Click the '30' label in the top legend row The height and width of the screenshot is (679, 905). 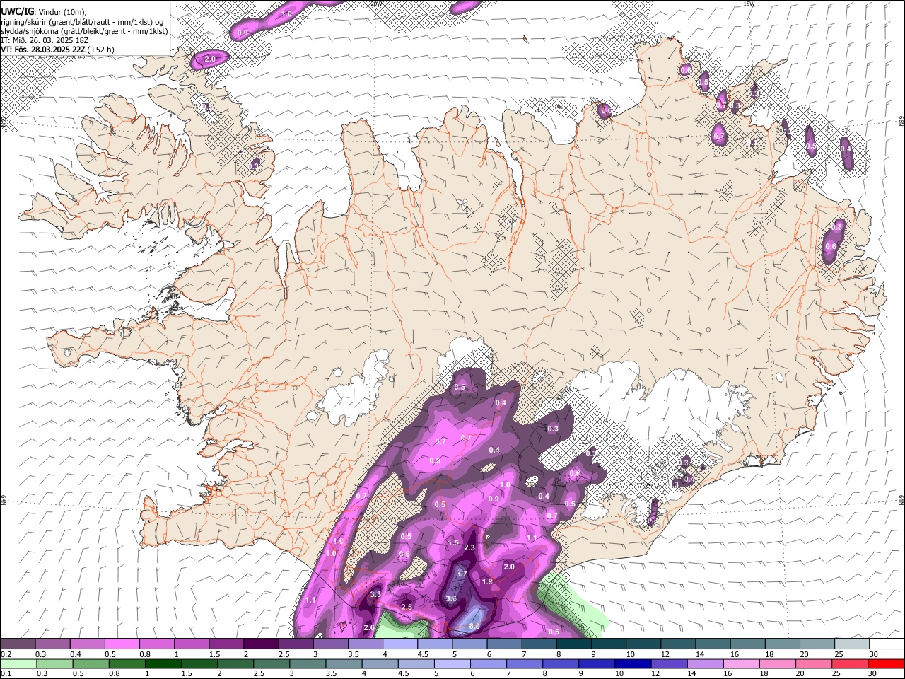pos(874,654)
